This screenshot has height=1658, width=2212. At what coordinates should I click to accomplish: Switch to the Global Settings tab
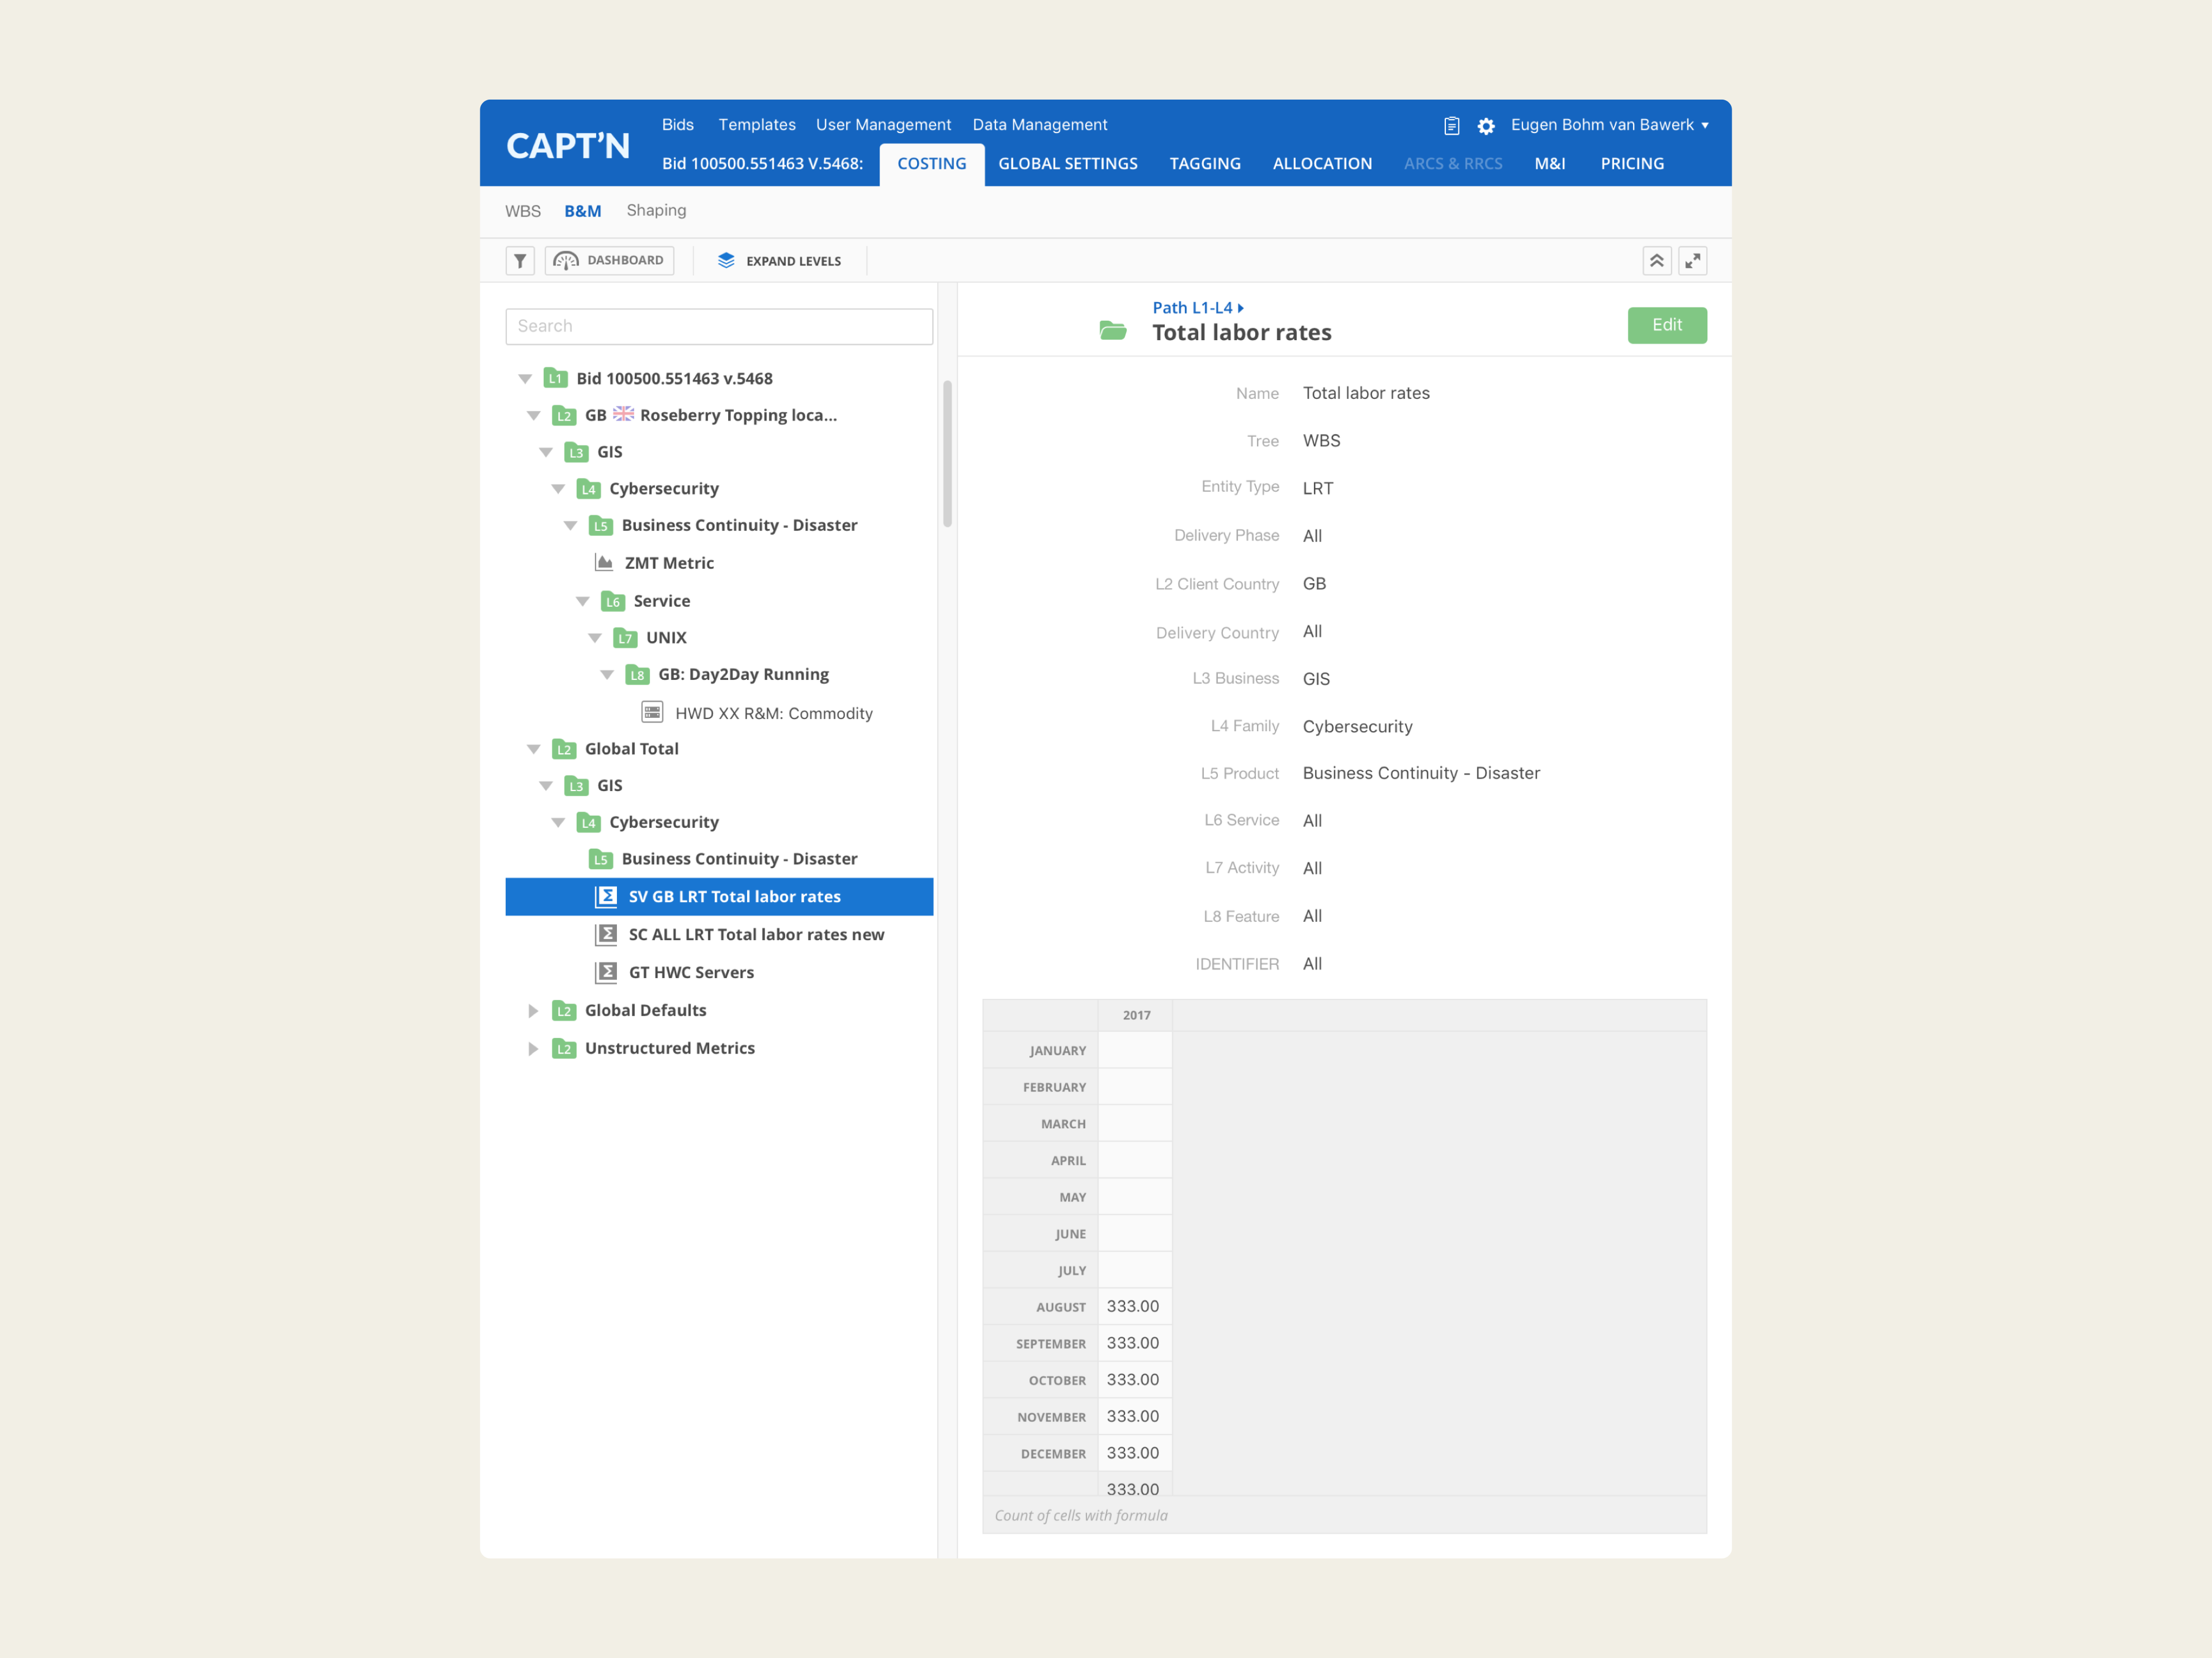click(x=1067, y=164)
